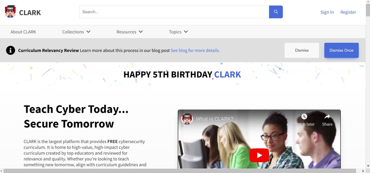Focus the Search input field
The width and height of the screenshot is (370, 173).
(x=174, y=12)
